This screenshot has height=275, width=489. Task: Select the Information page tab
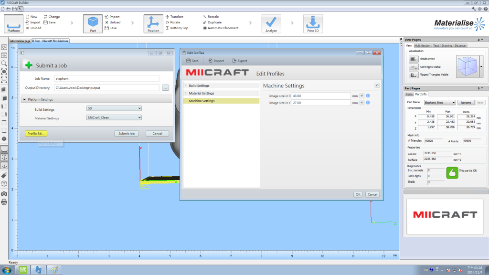tap(20, 41)
